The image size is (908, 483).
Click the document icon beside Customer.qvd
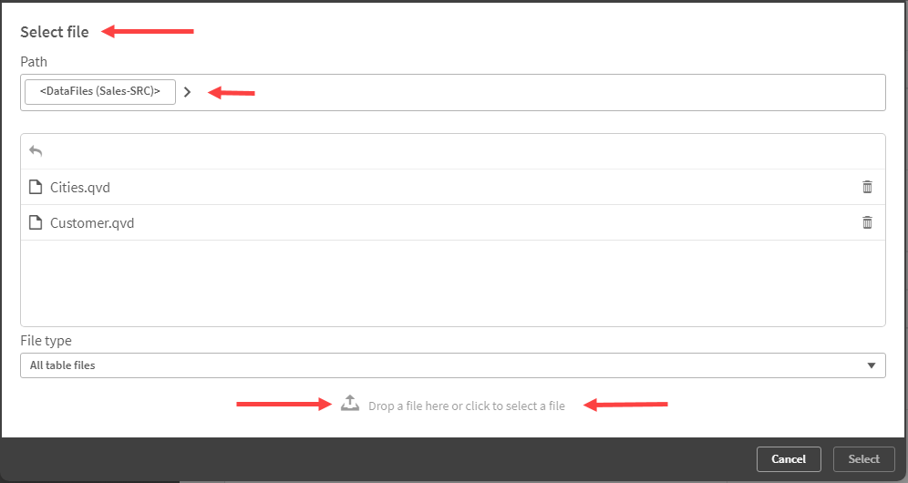tap(36, 222)
